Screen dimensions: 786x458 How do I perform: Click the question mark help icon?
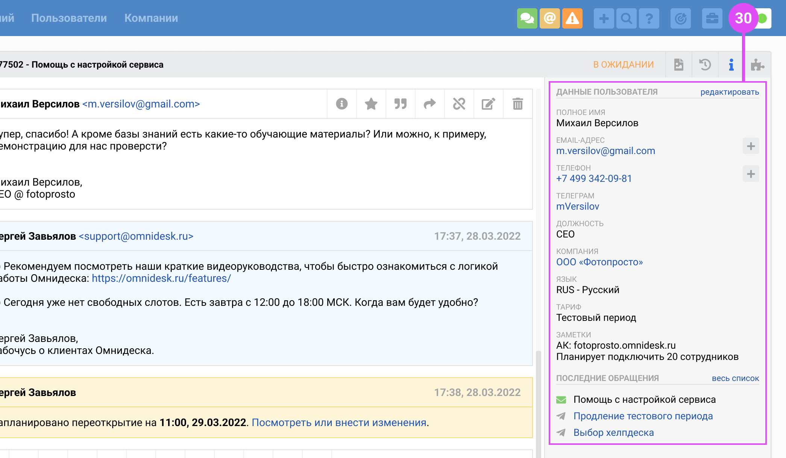[x=649, y=18]
